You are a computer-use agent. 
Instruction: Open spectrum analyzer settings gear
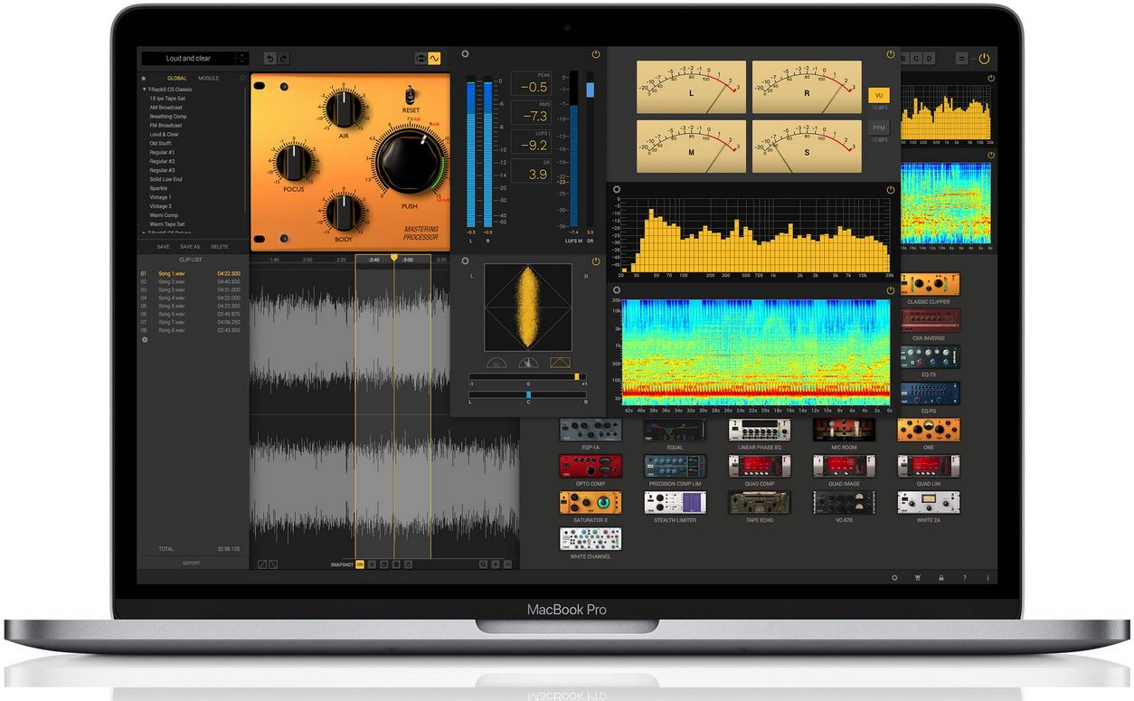pyautogui.click(x=617, y=190)
